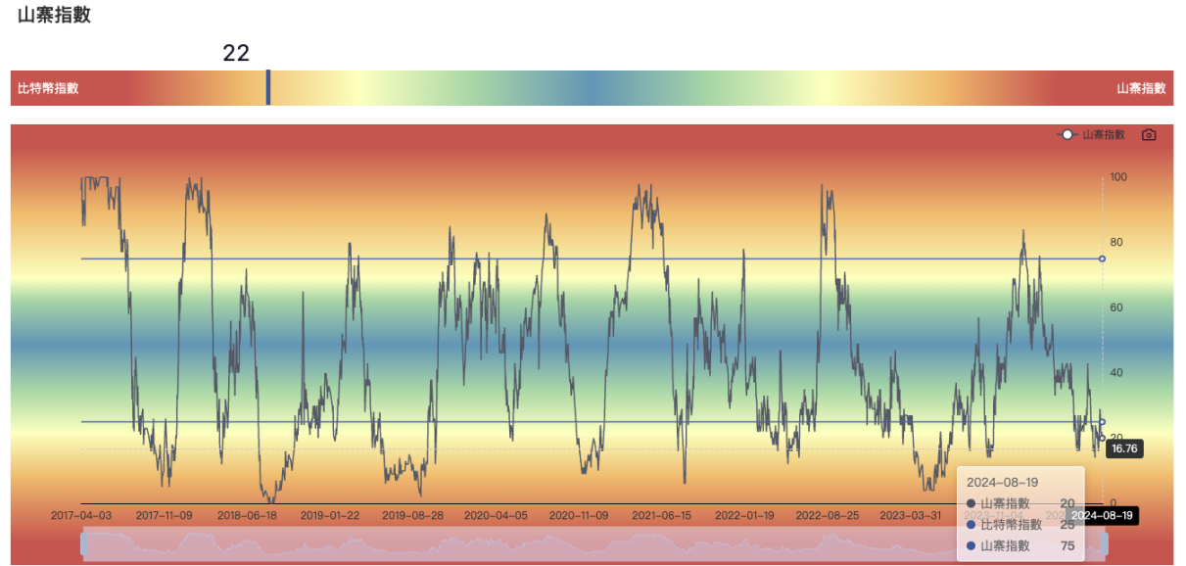The height and width of the screenshot is (566, 1186).
Task: Click the 2021-06-15 date on the x-axis
Action: 661,515
